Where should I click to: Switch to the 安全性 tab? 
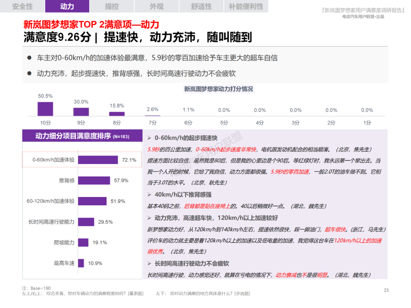[x=22, y=6]
